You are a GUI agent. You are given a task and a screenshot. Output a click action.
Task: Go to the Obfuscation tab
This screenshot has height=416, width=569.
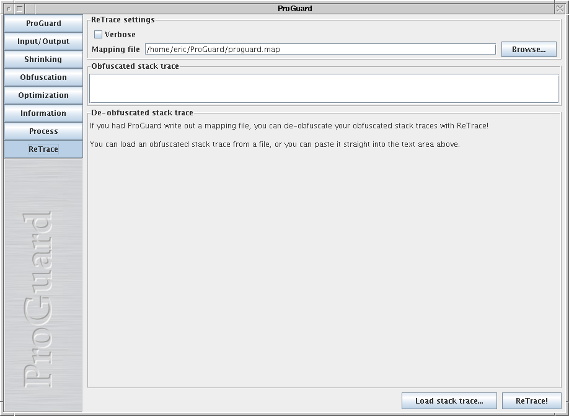(x=43, y=77)
